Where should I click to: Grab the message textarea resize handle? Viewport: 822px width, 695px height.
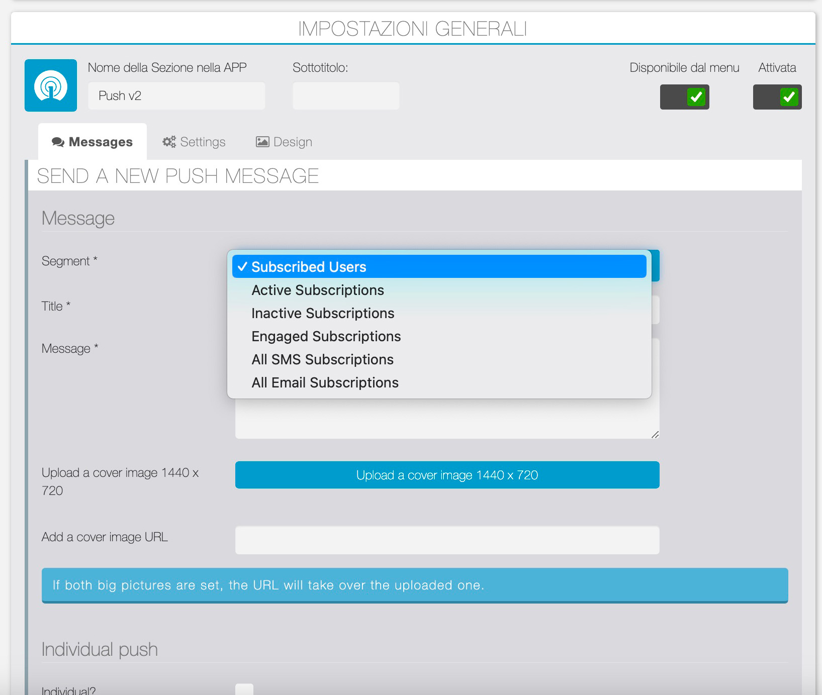(x=655, y=435)
